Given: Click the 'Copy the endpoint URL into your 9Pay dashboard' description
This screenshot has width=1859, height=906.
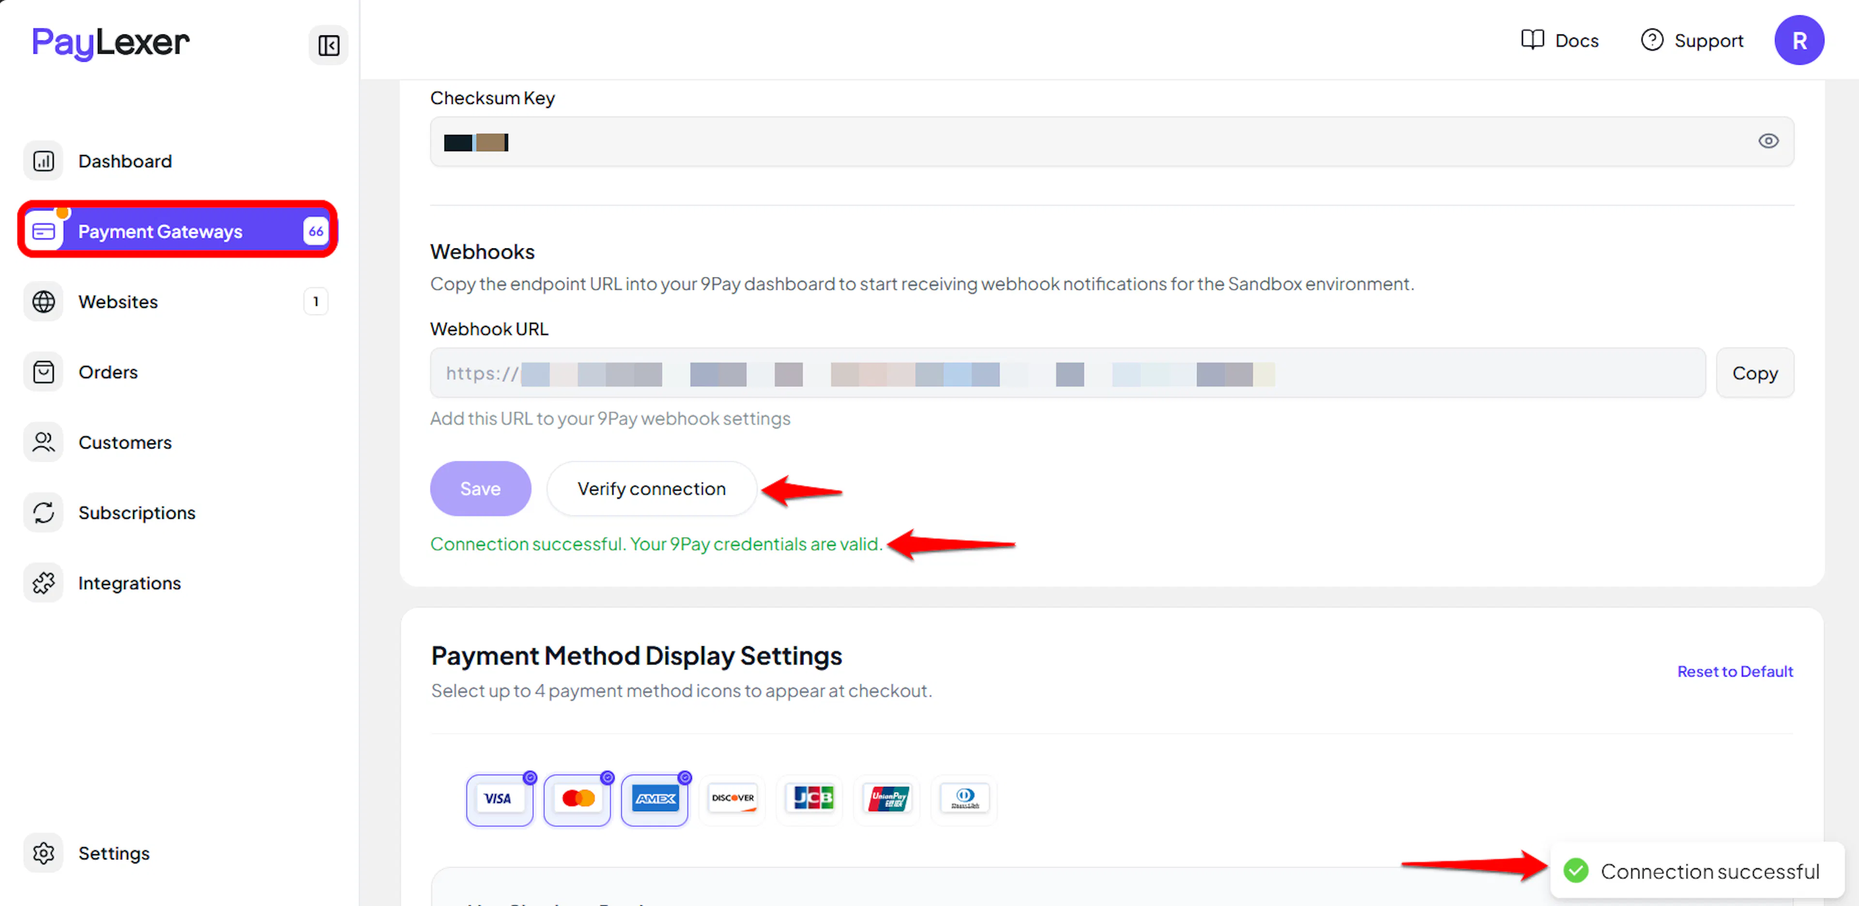Looking at the screenshot, I should [x=922, y=284].
